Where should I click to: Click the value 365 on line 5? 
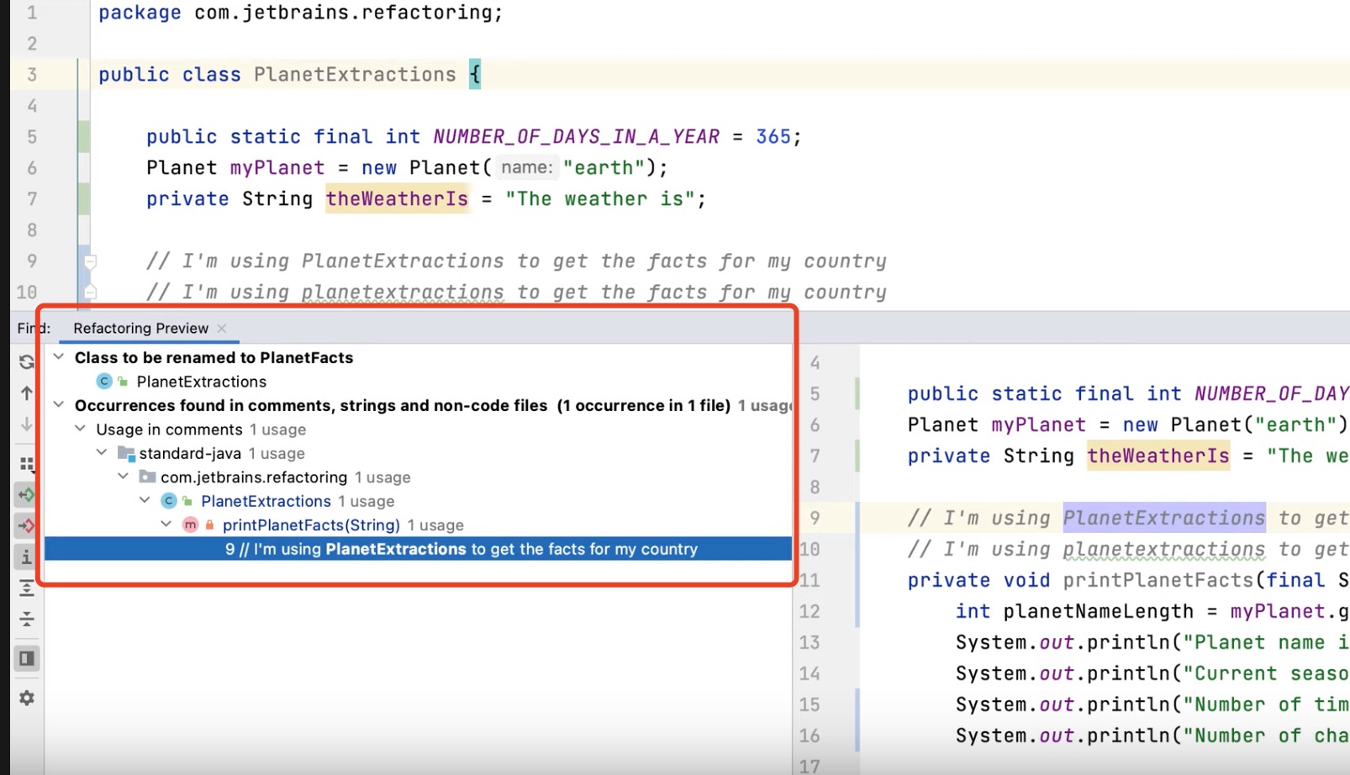coord(773,136)
